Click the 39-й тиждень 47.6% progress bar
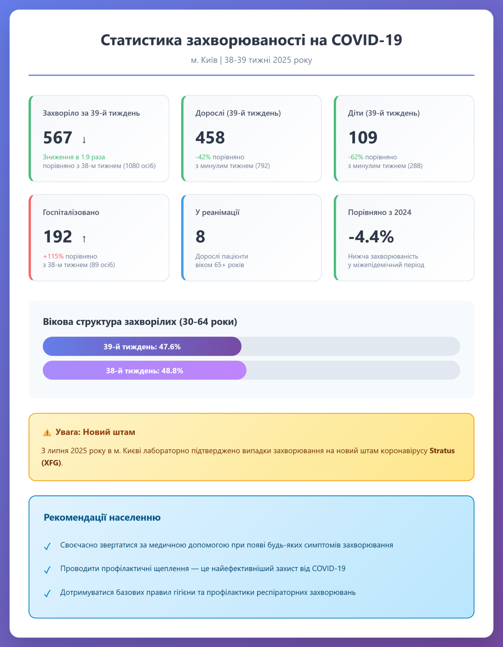Screen dimensions: 503x647 click(142, 346)
